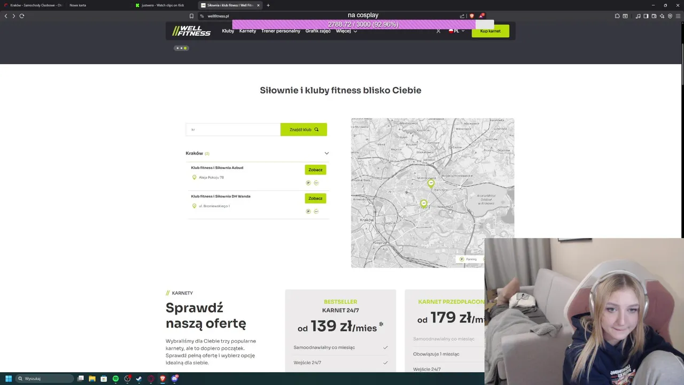Image resolution: width=684 pixels, height=385 pixels.
Task: Click Zobacz for Siłownia Azbud
Action: click(315, 170)
